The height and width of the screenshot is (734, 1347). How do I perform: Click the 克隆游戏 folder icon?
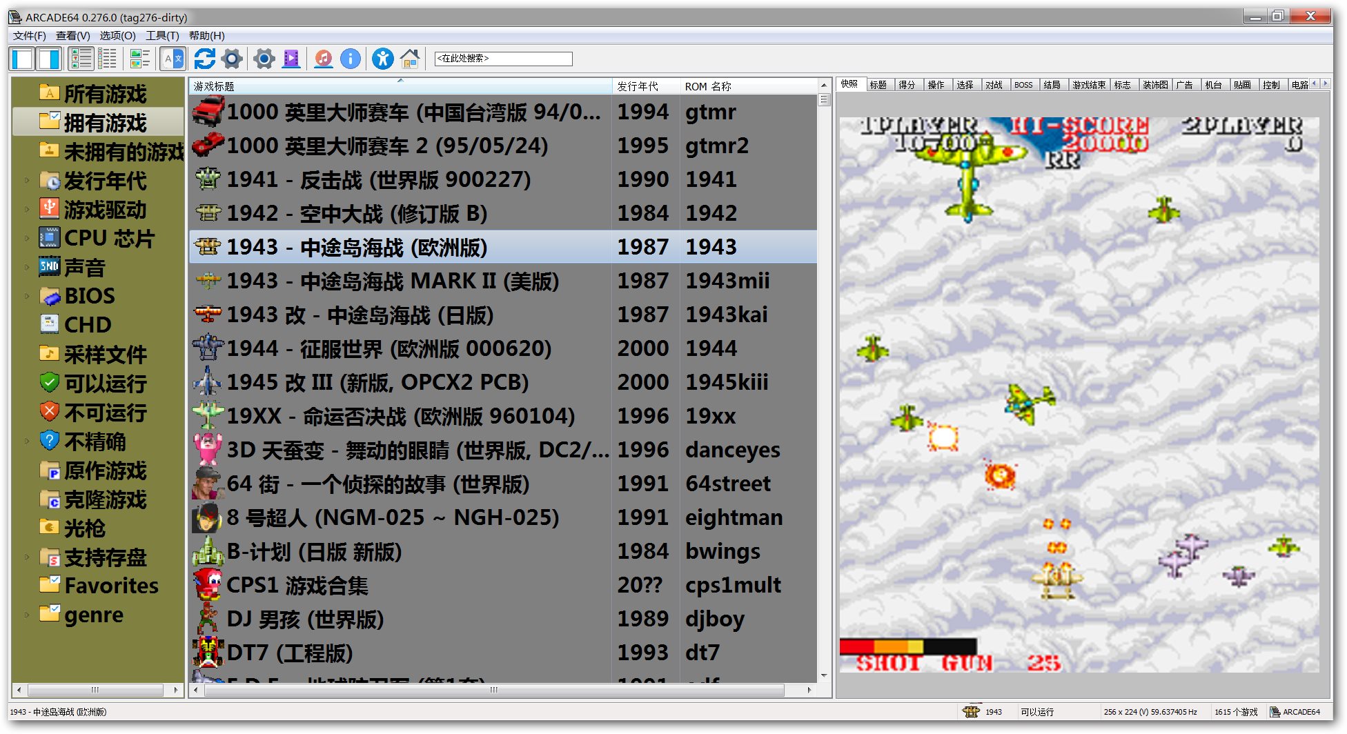click(x=50, y=499)
